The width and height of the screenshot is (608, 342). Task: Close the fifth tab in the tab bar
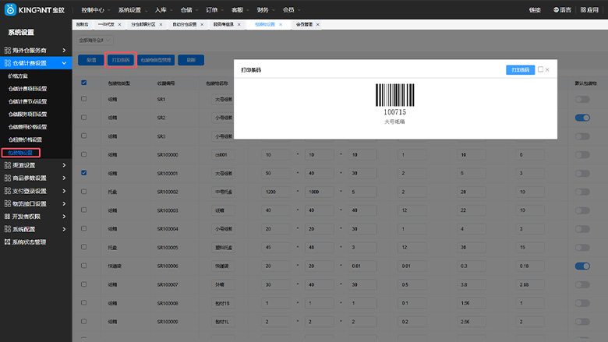tap(239, 24)
